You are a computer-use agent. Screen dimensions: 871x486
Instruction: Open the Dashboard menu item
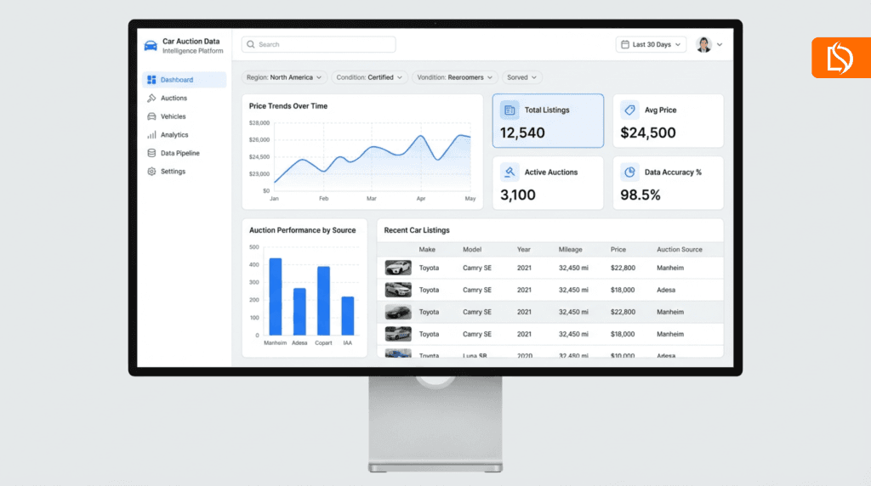pyautogui.click(x=185, y=80)
